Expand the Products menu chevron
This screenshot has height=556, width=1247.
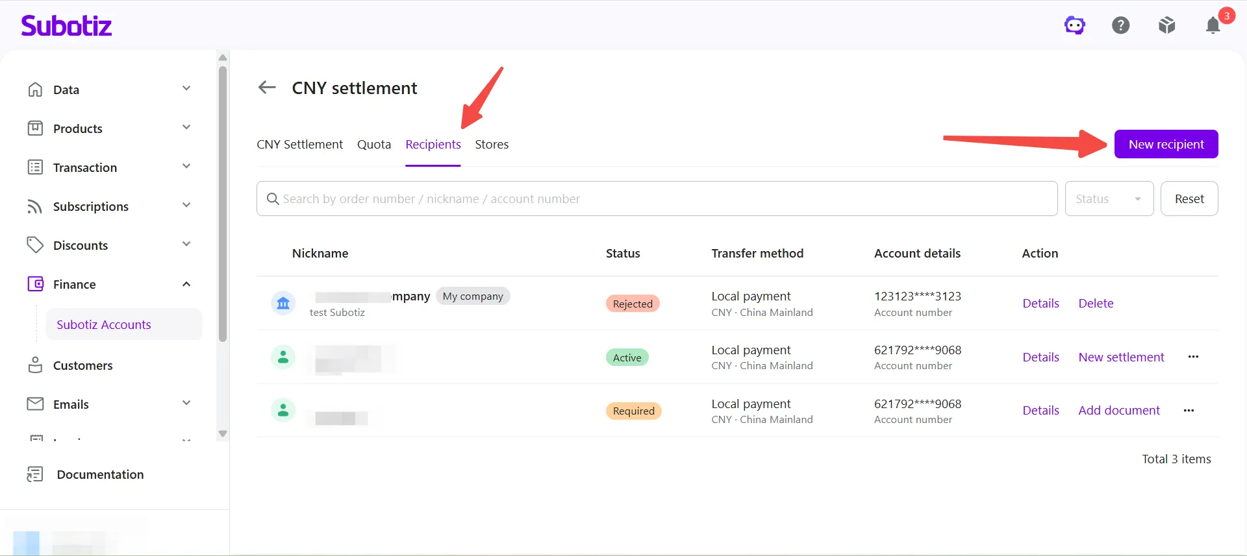186,127
